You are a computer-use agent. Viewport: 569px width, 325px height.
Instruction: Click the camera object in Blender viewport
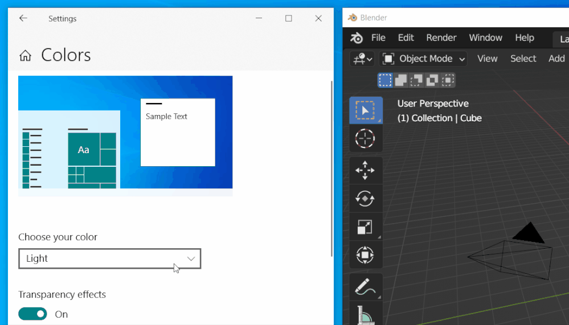[x=511, y=252]
